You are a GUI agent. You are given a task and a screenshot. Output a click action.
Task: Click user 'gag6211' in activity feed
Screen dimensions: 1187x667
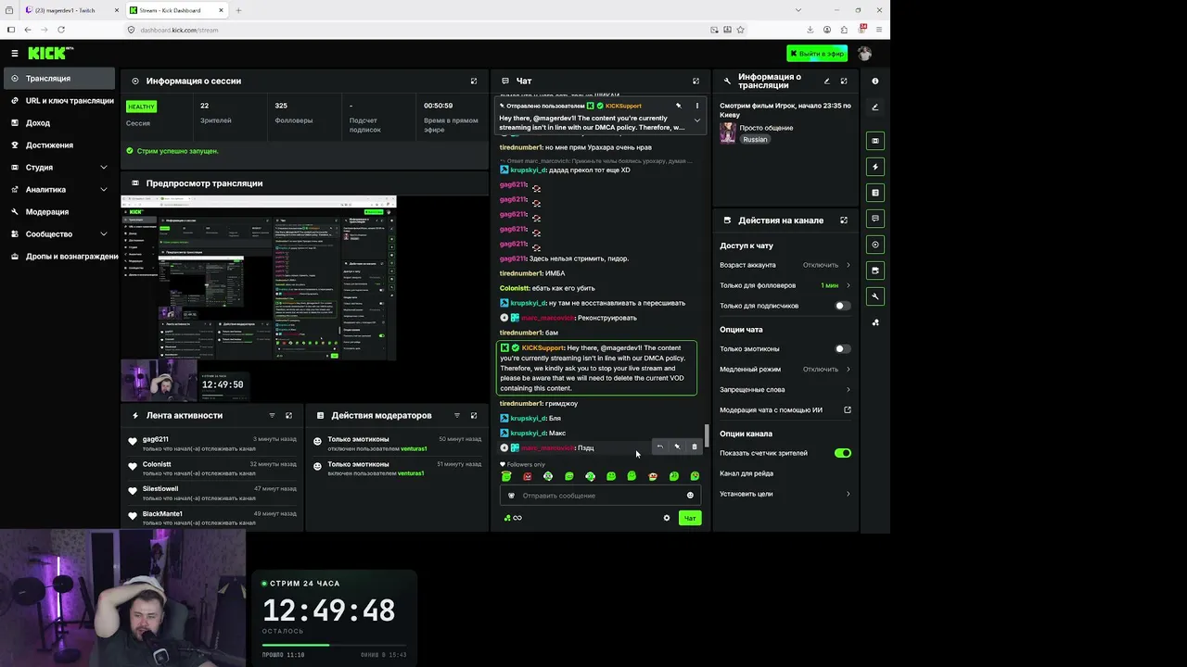pos(156,439)
